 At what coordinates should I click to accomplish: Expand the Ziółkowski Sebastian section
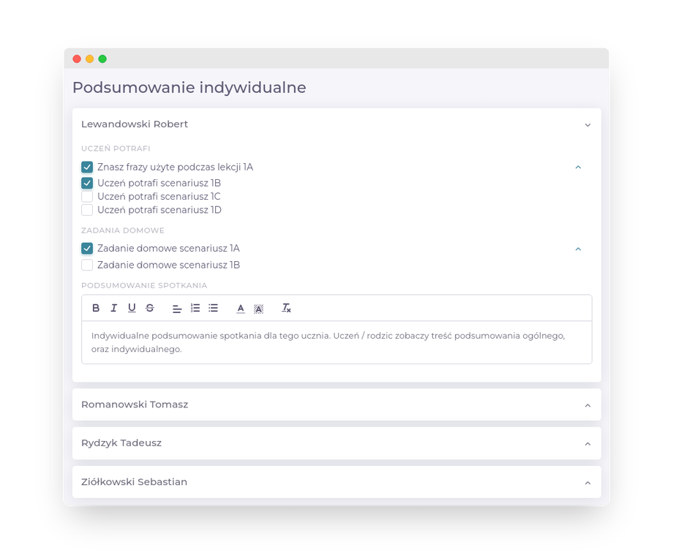tap(587, 483)
